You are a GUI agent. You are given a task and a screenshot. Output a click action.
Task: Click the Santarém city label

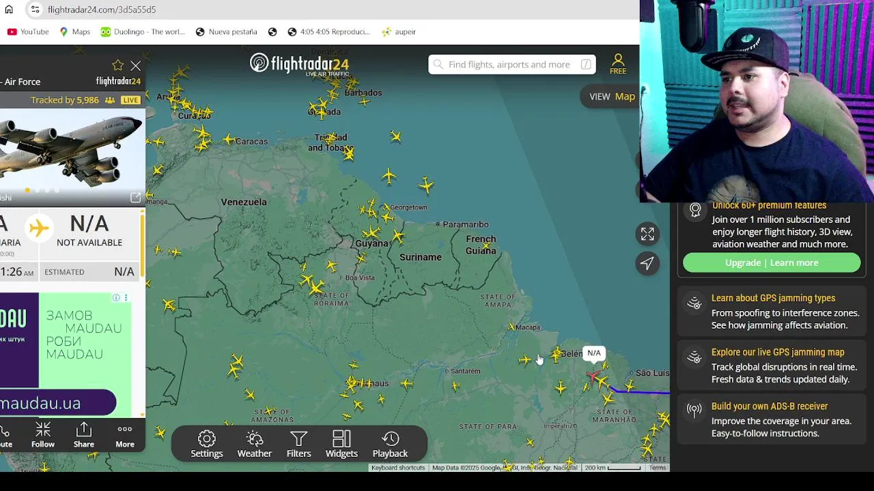click(465, 371)
